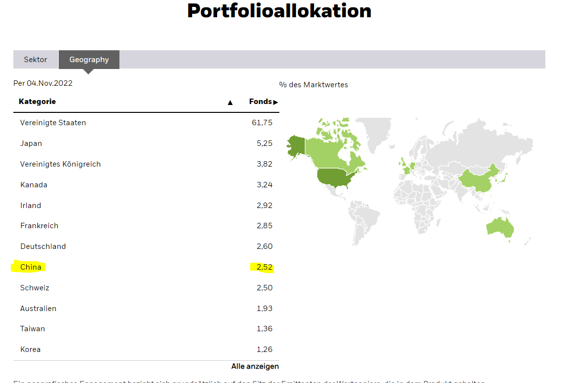The height and width of the screenshot is (383, 571).
Task: Switch to the Sektor tab
Action: (x=36, y=60)
